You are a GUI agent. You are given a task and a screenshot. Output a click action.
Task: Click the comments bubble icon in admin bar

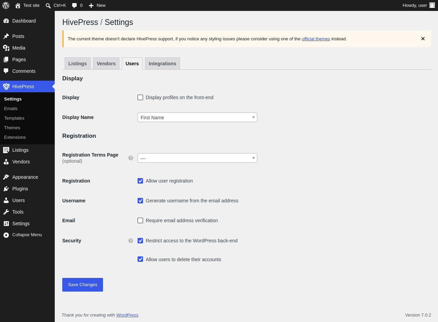pos(75,5)
